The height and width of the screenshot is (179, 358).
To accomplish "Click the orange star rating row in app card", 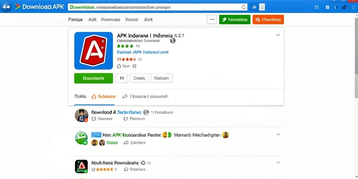I will coord(127,59).
